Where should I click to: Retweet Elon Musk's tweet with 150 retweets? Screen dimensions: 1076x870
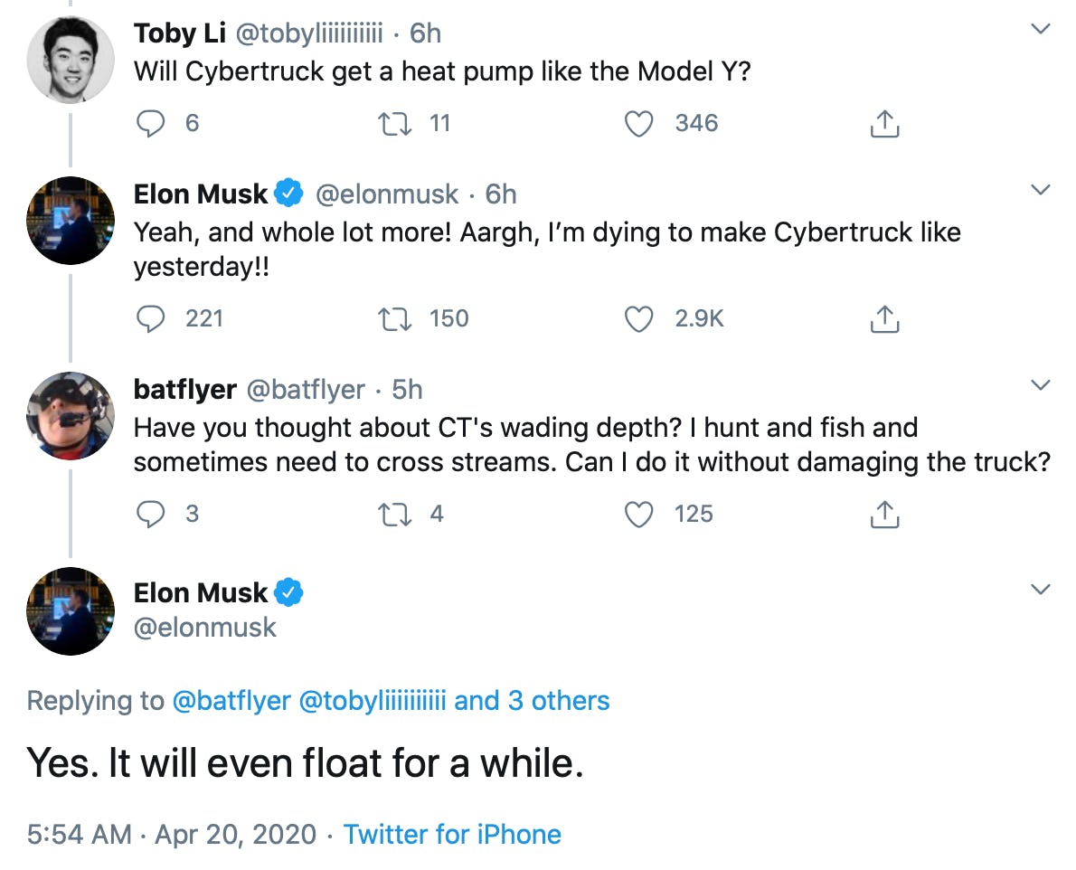(x=394, y=318)
